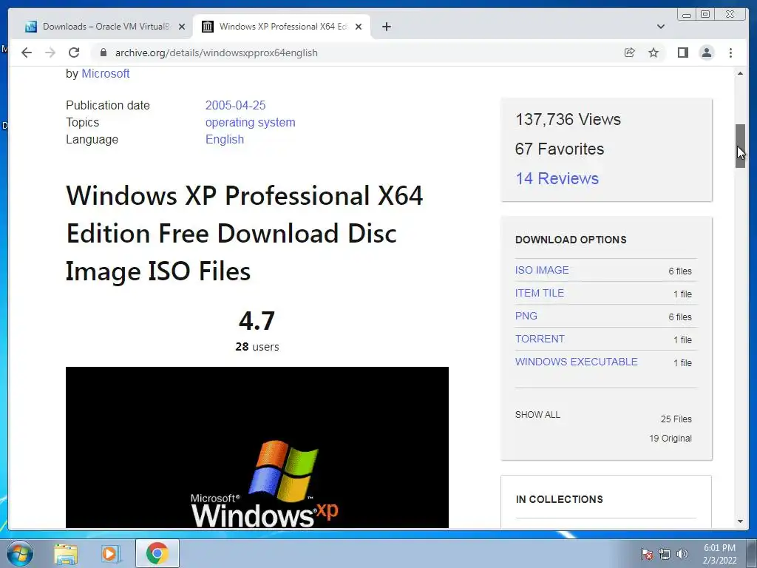The height and width of the screenshot is (568, 757).
Task: Click SHOW ALL download files
Action: tap(537, 414)
